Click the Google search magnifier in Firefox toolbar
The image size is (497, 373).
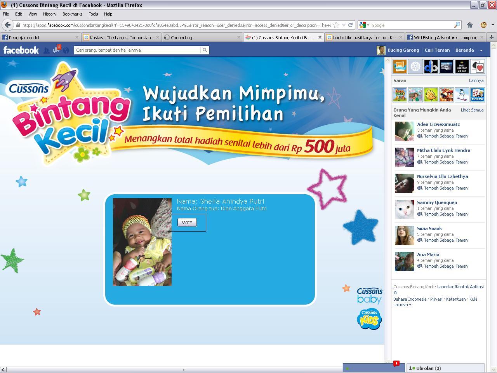pos(457,25)
